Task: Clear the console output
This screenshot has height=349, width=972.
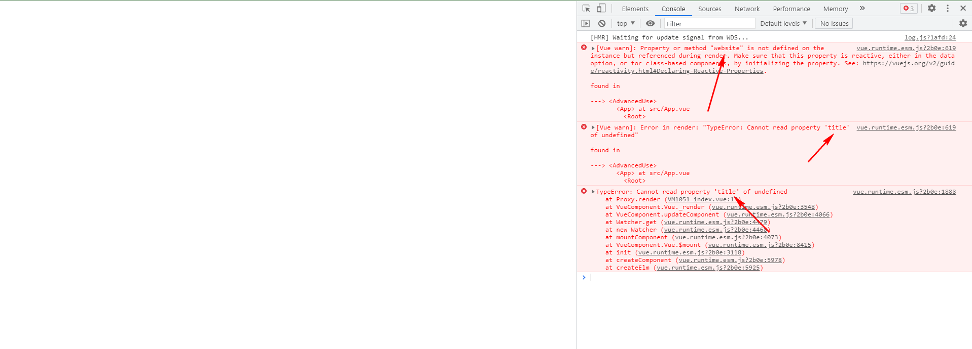Action: (602, 23)
